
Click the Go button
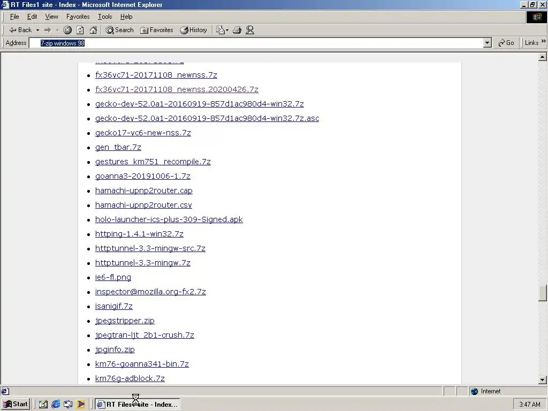click(506, 43)
